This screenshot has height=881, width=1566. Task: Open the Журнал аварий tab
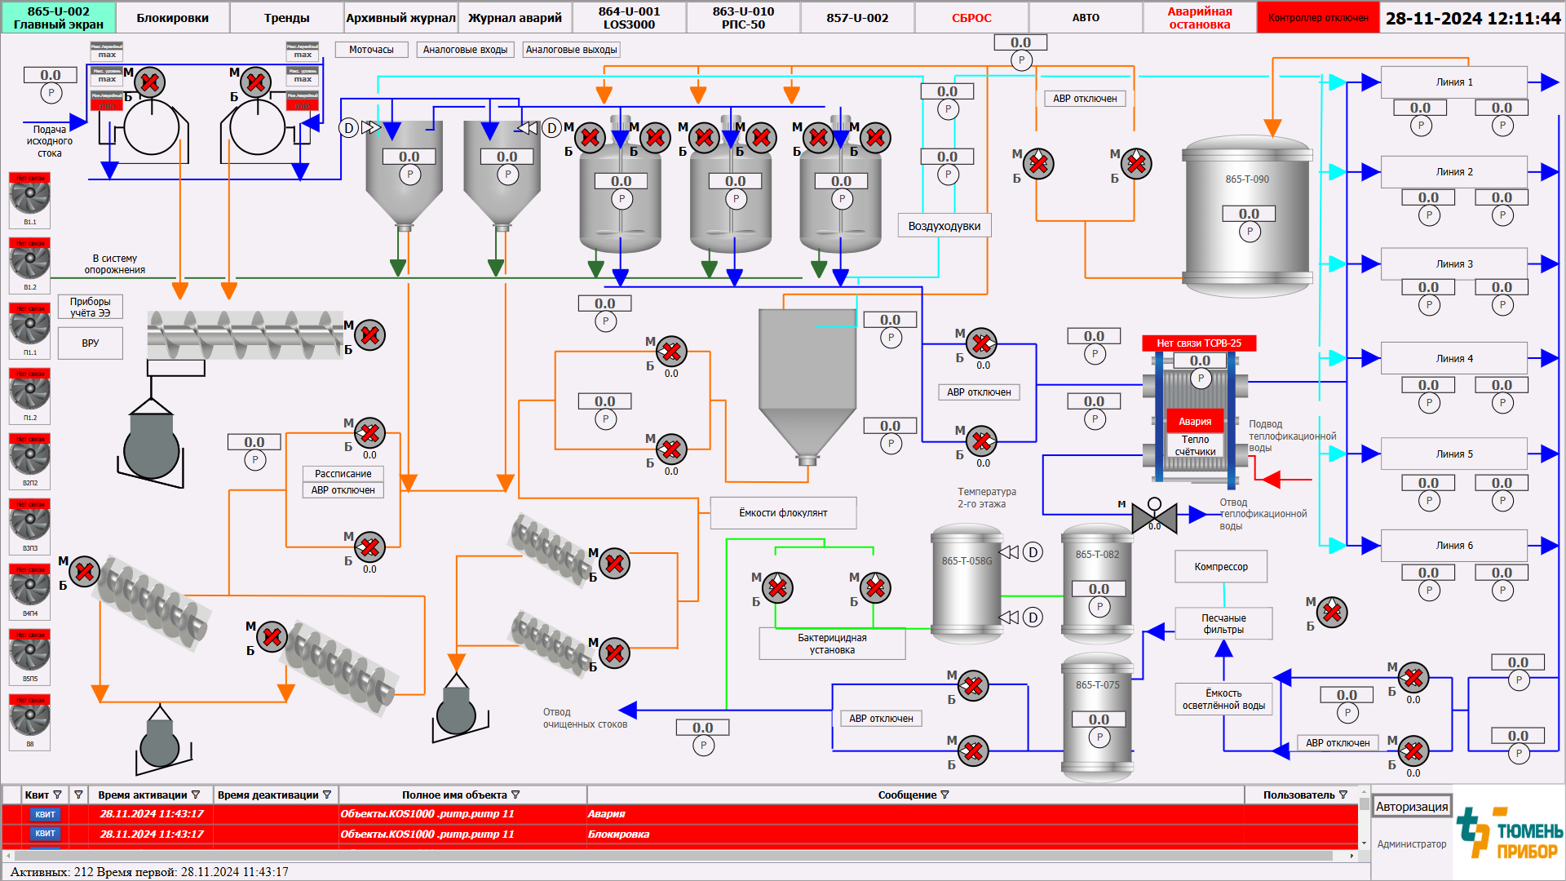pos(515,17)
